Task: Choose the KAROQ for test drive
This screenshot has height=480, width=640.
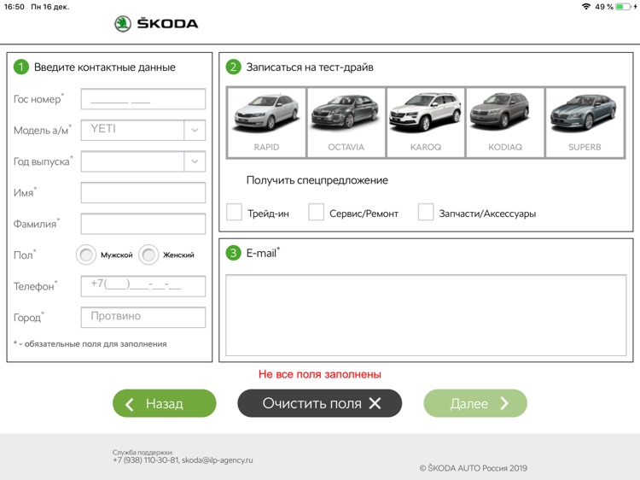Action: click(426, 122)
